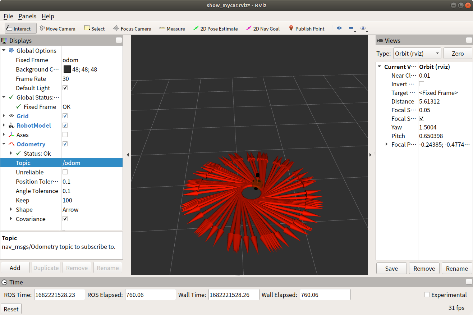473x315 pixels.
Task: Click the green Global Status checkmark
Action: click(x=11, y=97)
